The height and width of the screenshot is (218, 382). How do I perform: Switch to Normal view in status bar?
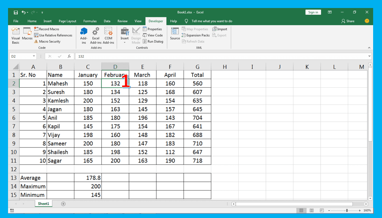tap(301, 210)
